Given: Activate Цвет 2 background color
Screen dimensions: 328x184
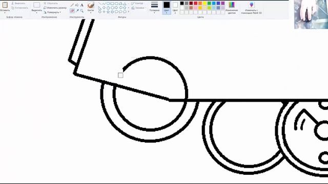Looking at the screenshot, I should [175, 8].
